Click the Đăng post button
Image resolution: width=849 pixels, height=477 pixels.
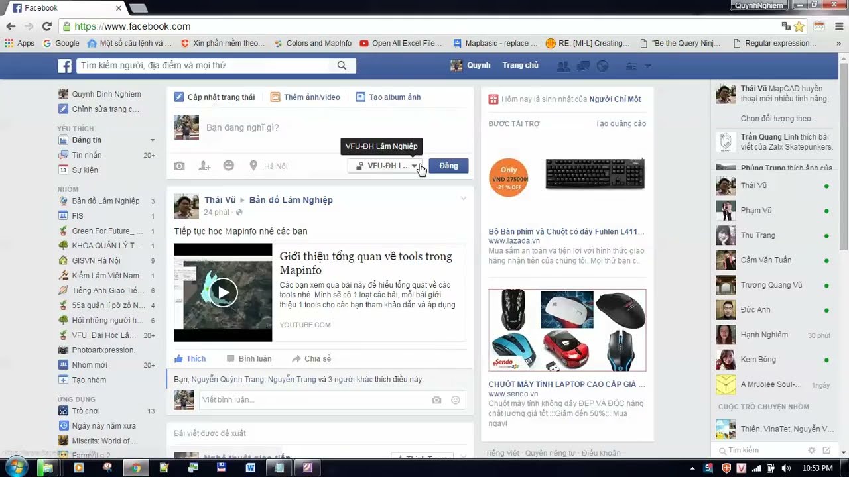[448, 166]
